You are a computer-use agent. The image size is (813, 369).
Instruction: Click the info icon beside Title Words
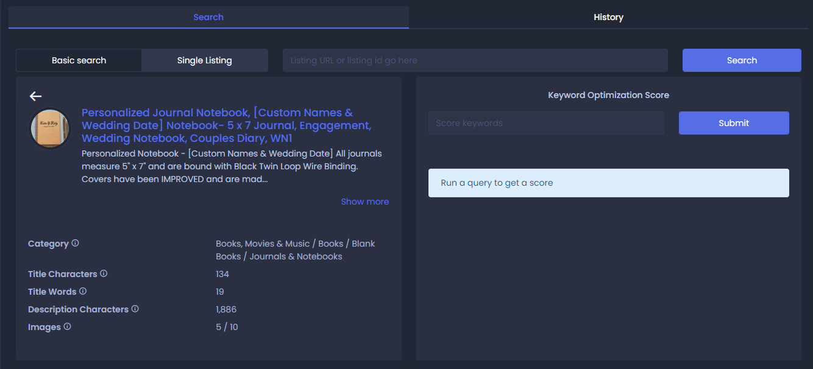[x=83, y=291]
